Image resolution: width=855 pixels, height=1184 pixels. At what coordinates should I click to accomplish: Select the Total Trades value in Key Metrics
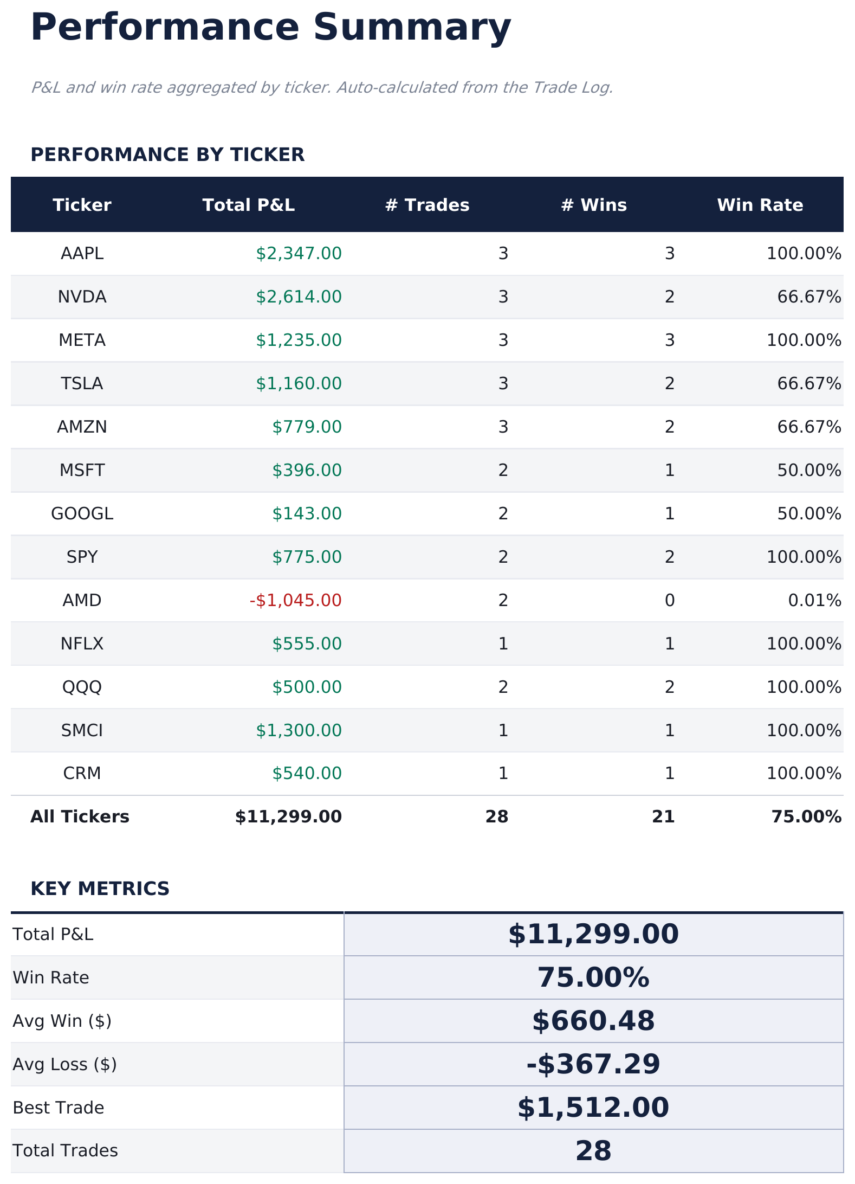(x=593, y=1151)
